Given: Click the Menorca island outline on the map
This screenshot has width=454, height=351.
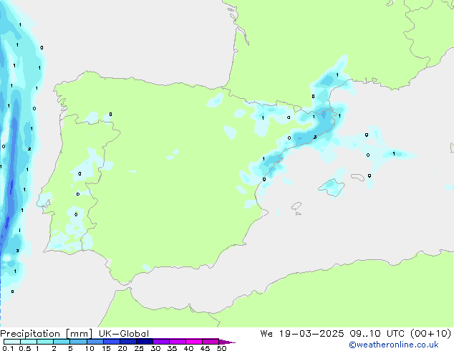Looking at the screenshot, I should pos(357,177).
